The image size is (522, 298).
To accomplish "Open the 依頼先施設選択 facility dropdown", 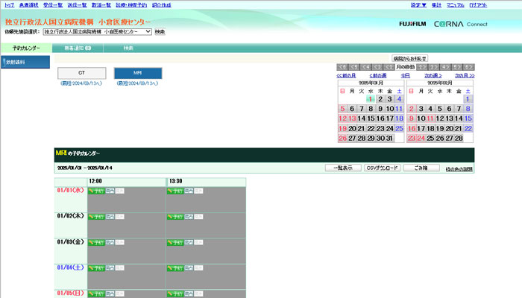I will tap(98, 31).
